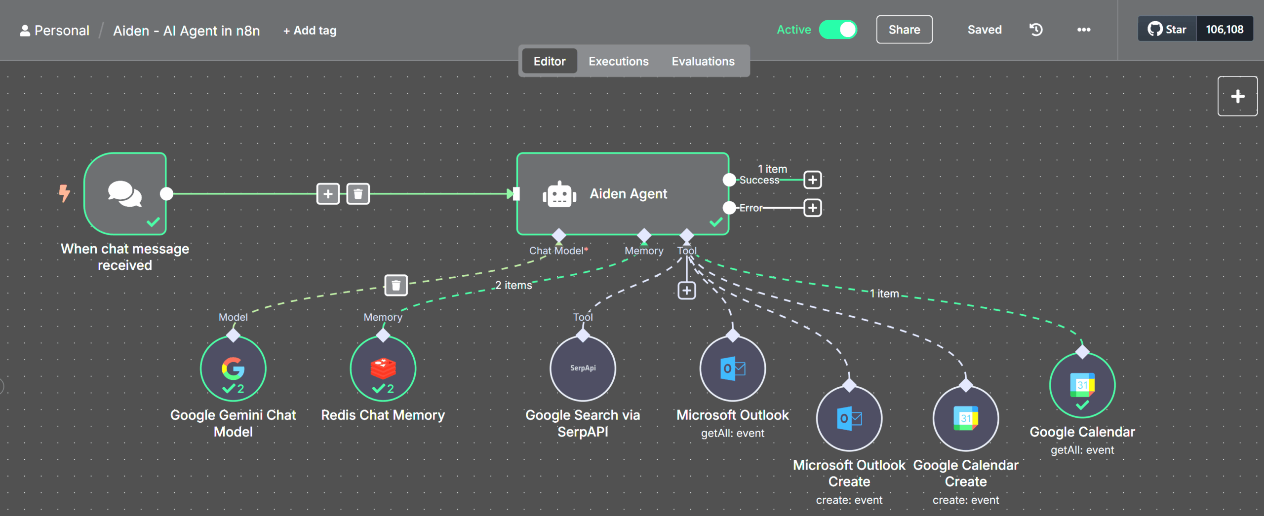
Task: Click the 106,108 star count
Action: click(1224, 29)
